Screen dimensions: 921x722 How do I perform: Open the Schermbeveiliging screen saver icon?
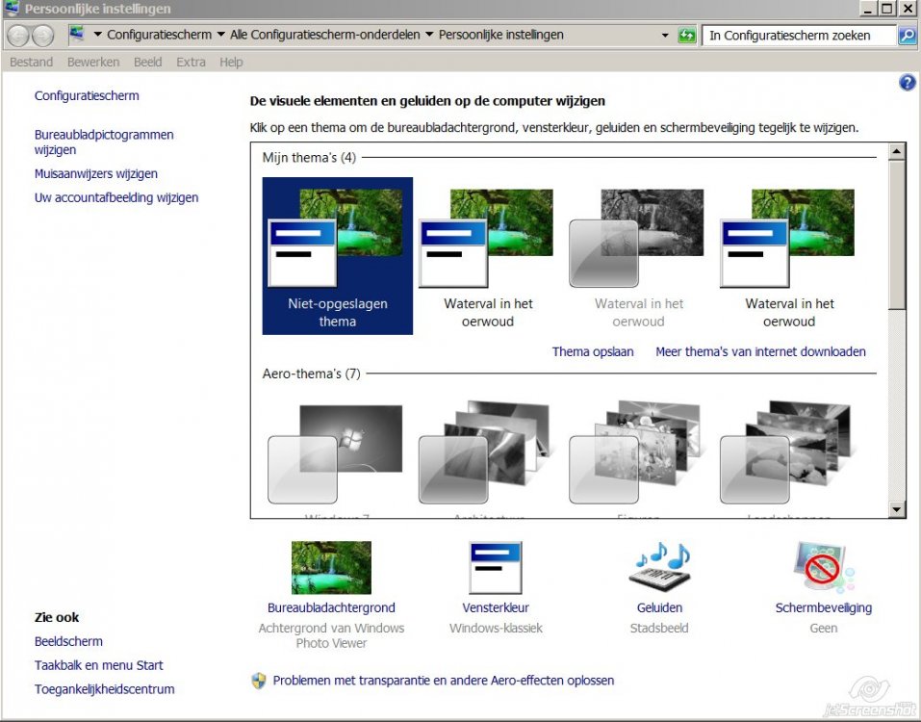coord(824,567)
